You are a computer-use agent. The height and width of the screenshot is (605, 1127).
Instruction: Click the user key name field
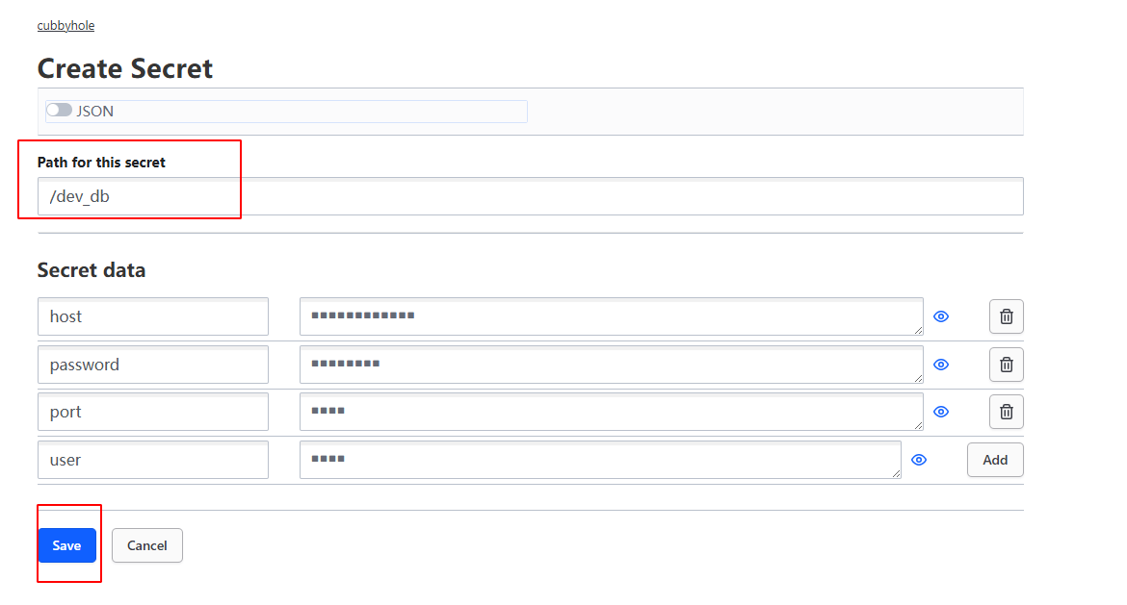(152, 460)
